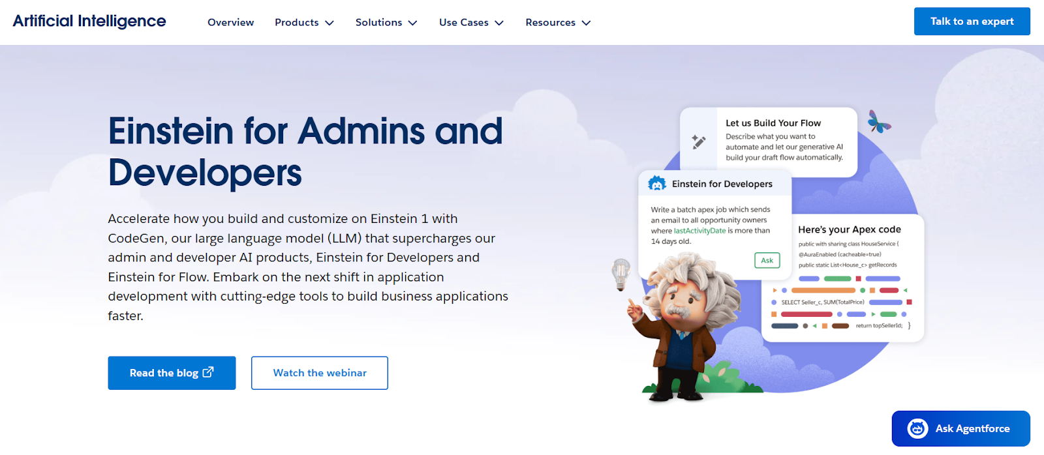The image size is (1044, 455).
Task: Click external link icon on Read the blog
Action: tap(208, 372)
